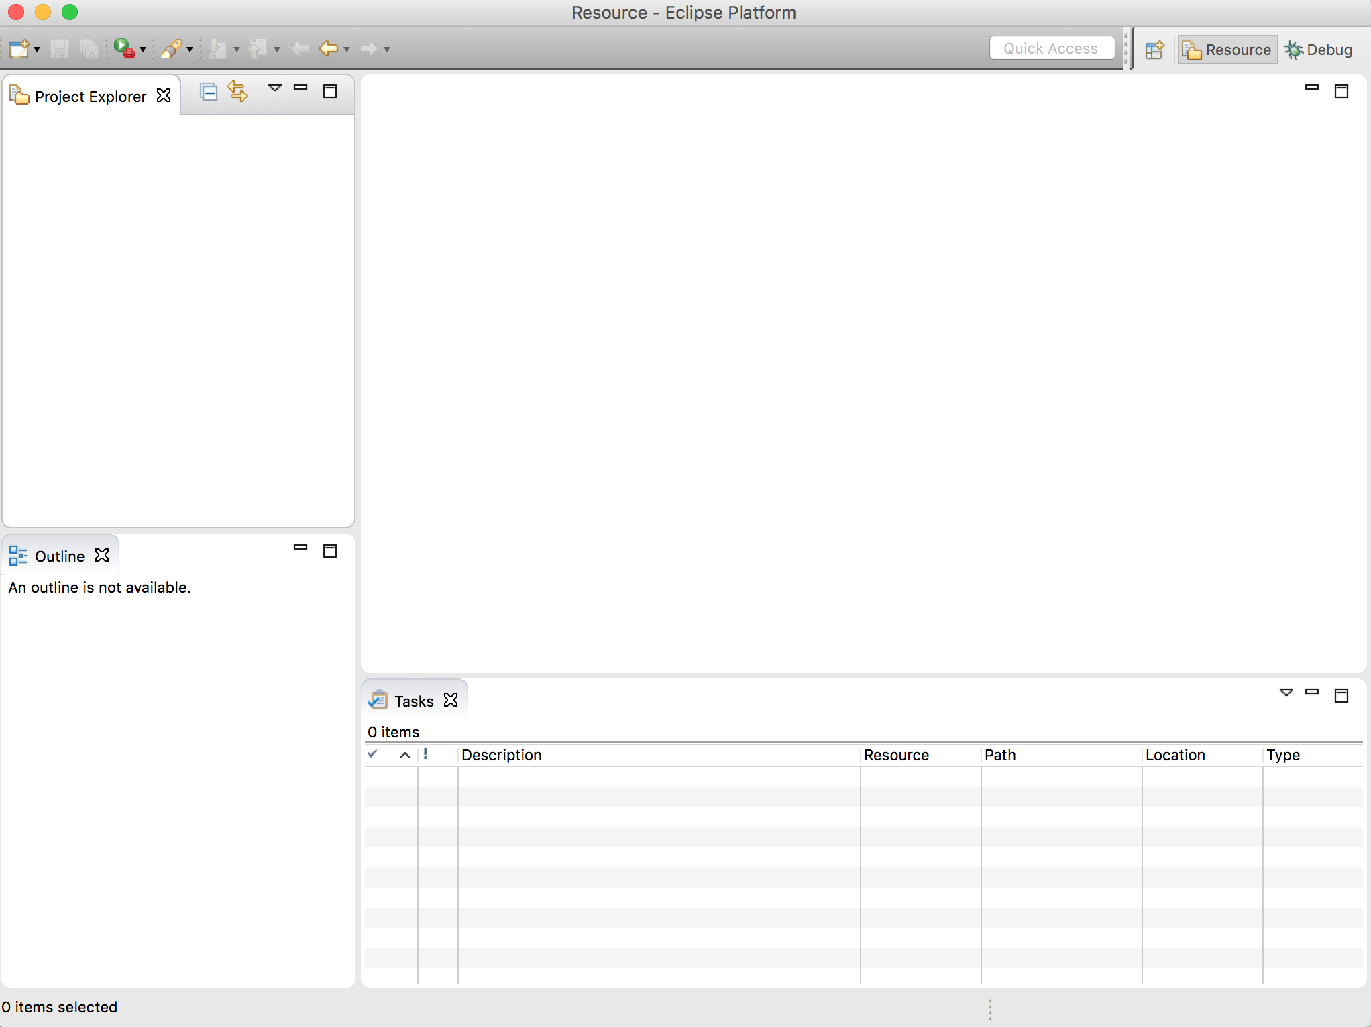Viewport: 1371px width, 1027px height.
Task: Select the Tasks tab
Action: click(x=414, y=701)
